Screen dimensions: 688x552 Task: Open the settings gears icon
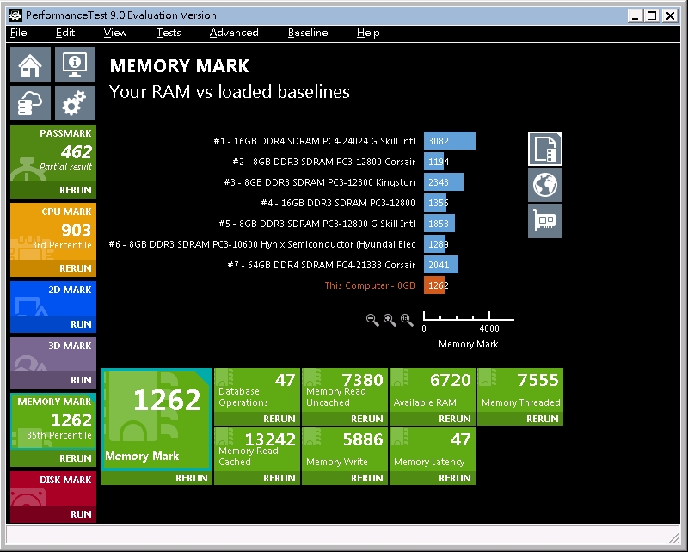(x=75, y=103)
